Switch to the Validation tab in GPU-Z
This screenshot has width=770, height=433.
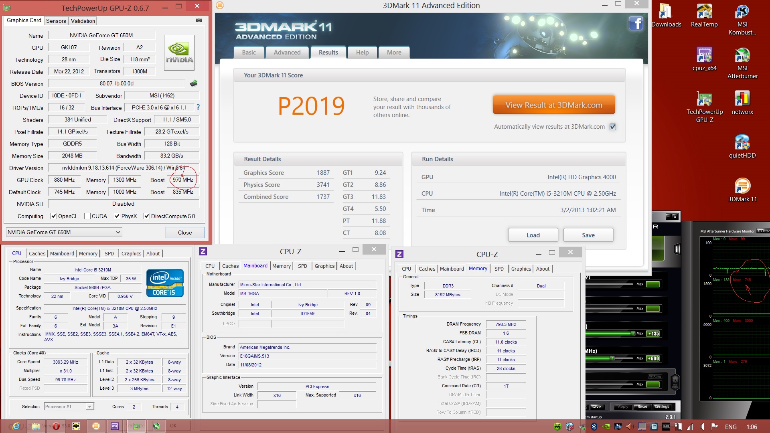coord(83,21)
